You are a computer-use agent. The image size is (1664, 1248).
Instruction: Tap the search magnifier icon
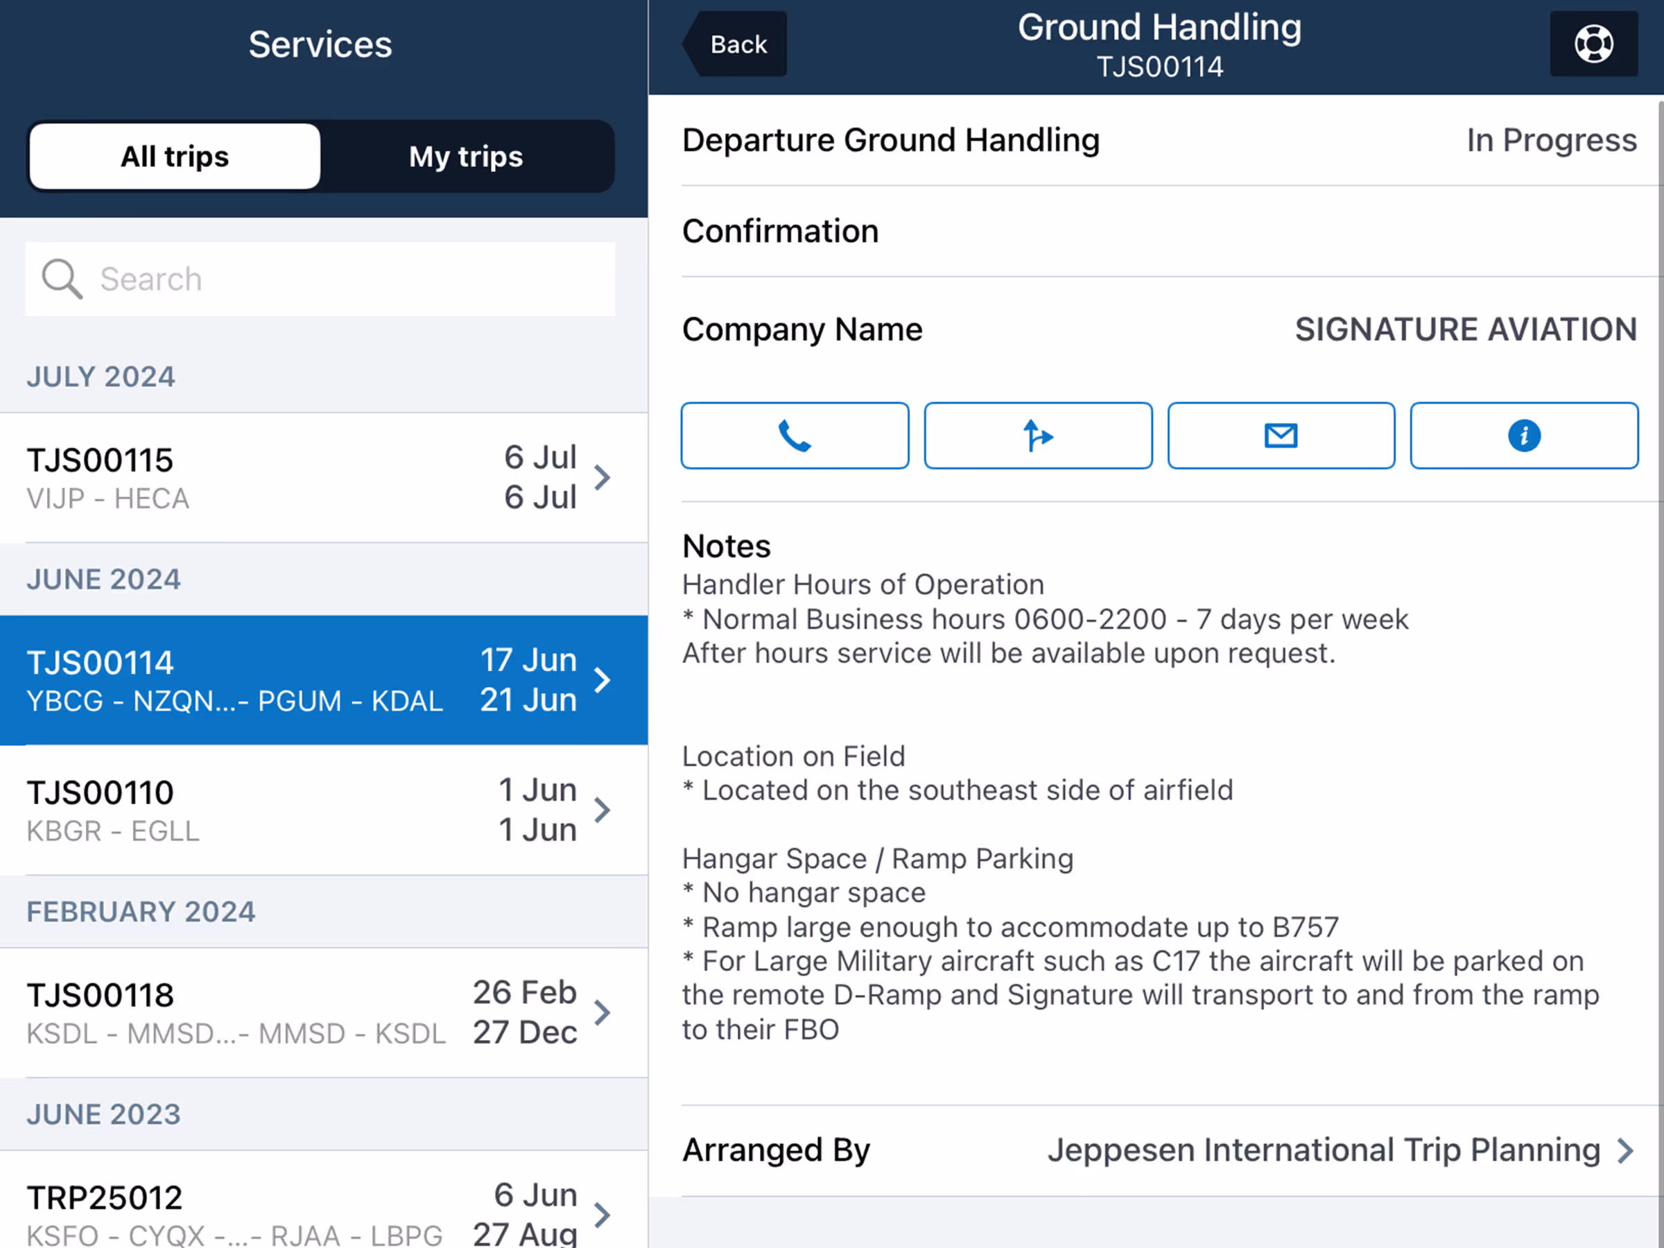tap(62, 279)
